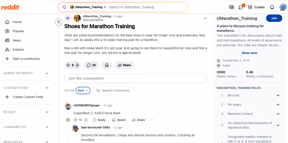The image size is (288, 143).
Task: Expand the Recent section
Action: [47, 112]
